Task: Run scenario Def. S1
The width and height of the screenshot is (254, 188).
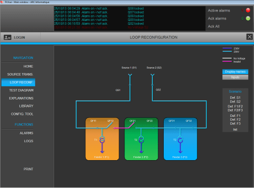Action: point(235,97)
